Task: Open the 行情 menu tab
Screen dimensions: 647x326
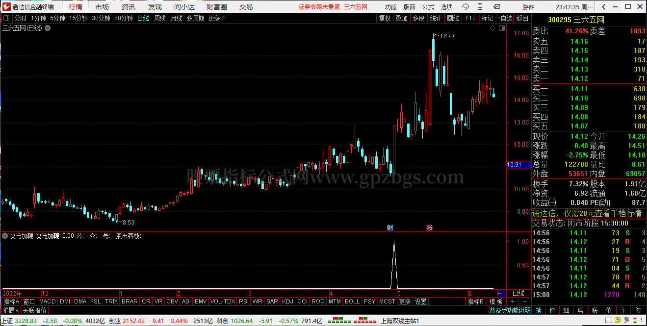Action: [76, 7]
